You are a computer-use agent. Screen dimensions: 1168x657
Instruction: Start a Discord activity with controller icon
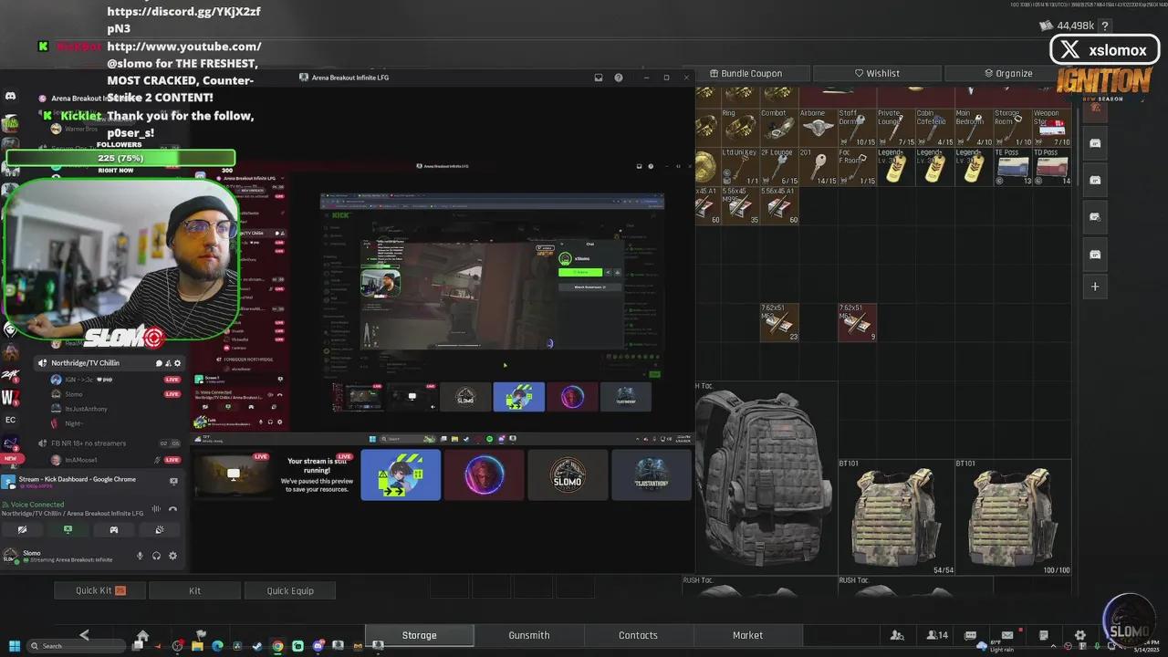[x=114, y=529]
